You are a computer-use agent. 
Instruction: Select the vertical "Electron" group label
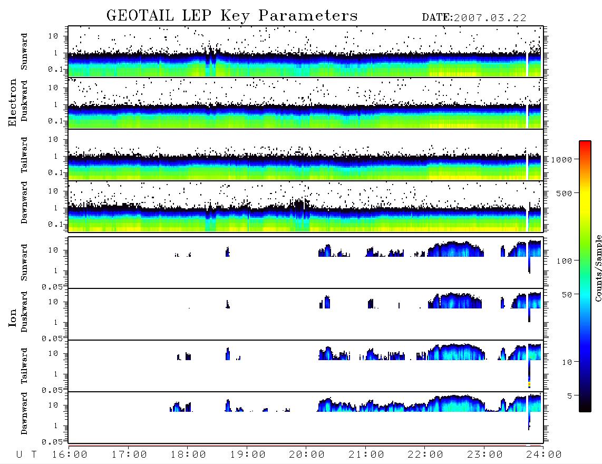coord(12,102)
